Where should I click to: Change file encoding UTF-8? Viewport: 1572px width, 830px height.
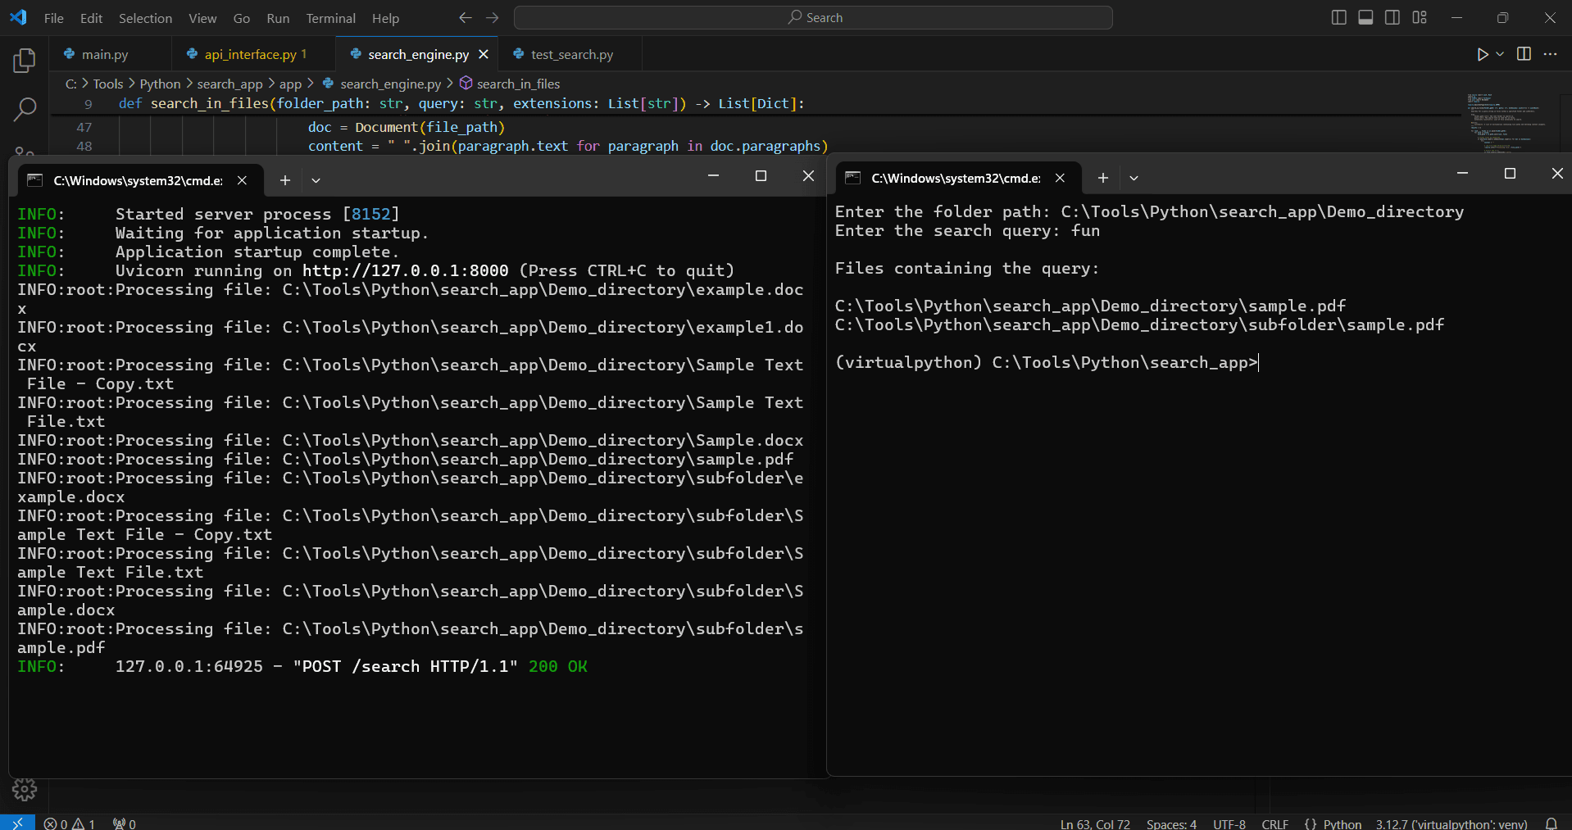point(1229,824)
